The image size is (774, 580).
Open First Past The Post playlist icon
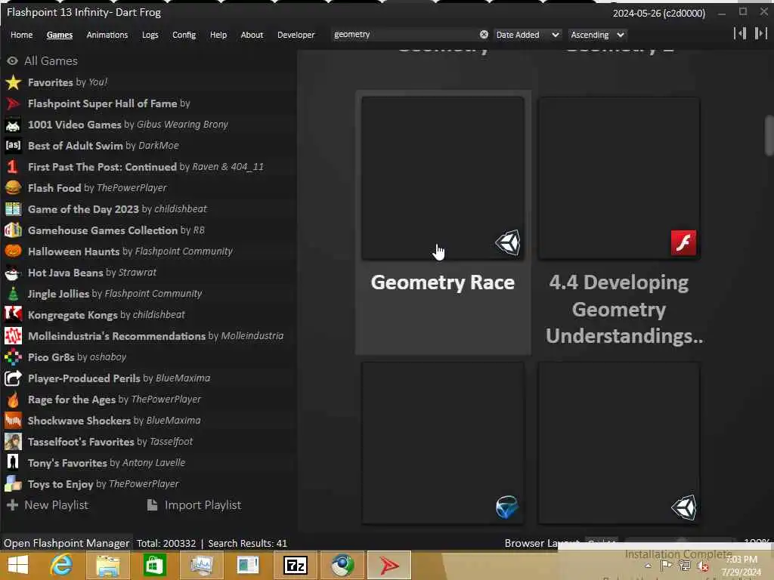pyautogui.click(x=13, y=167)
